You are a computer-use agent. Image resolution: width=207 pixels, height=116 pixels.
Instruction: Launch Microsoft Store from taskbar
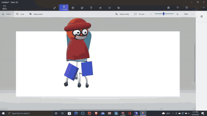[69, 113]
